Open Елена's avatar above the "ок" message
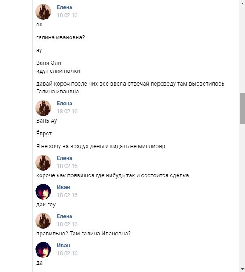This screenshot has height=272, width=245. point(43,12)
